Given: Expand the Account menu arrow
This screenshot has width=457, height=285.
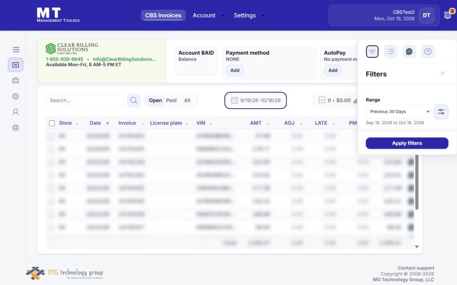Looking at the screenshot, I should pos(222,15).
